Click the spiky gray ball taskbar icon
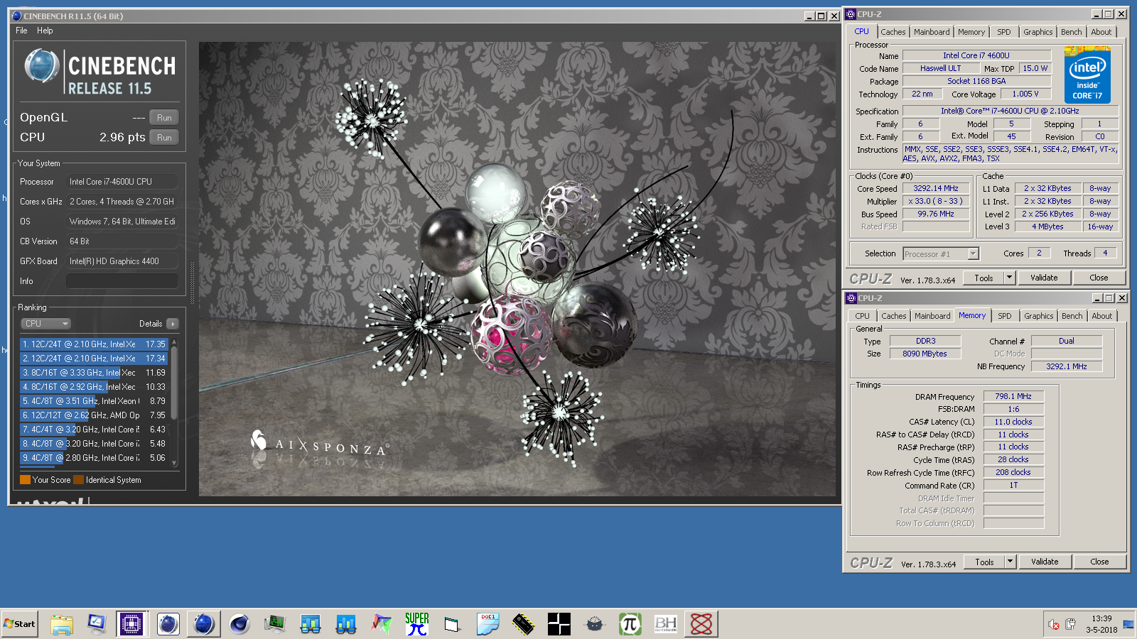The image size is (1137, 639). pyautogui.click(x=595, y=624)
